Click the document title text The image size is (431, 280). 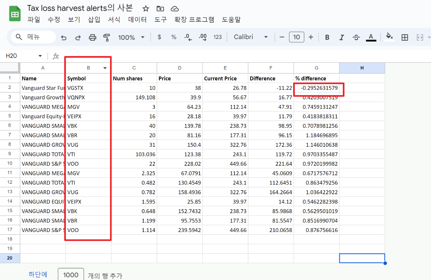click(80, 8)
